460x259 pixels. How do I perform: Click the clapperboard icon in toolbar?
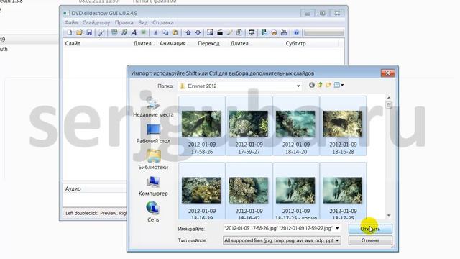click(x=220, y=32)
